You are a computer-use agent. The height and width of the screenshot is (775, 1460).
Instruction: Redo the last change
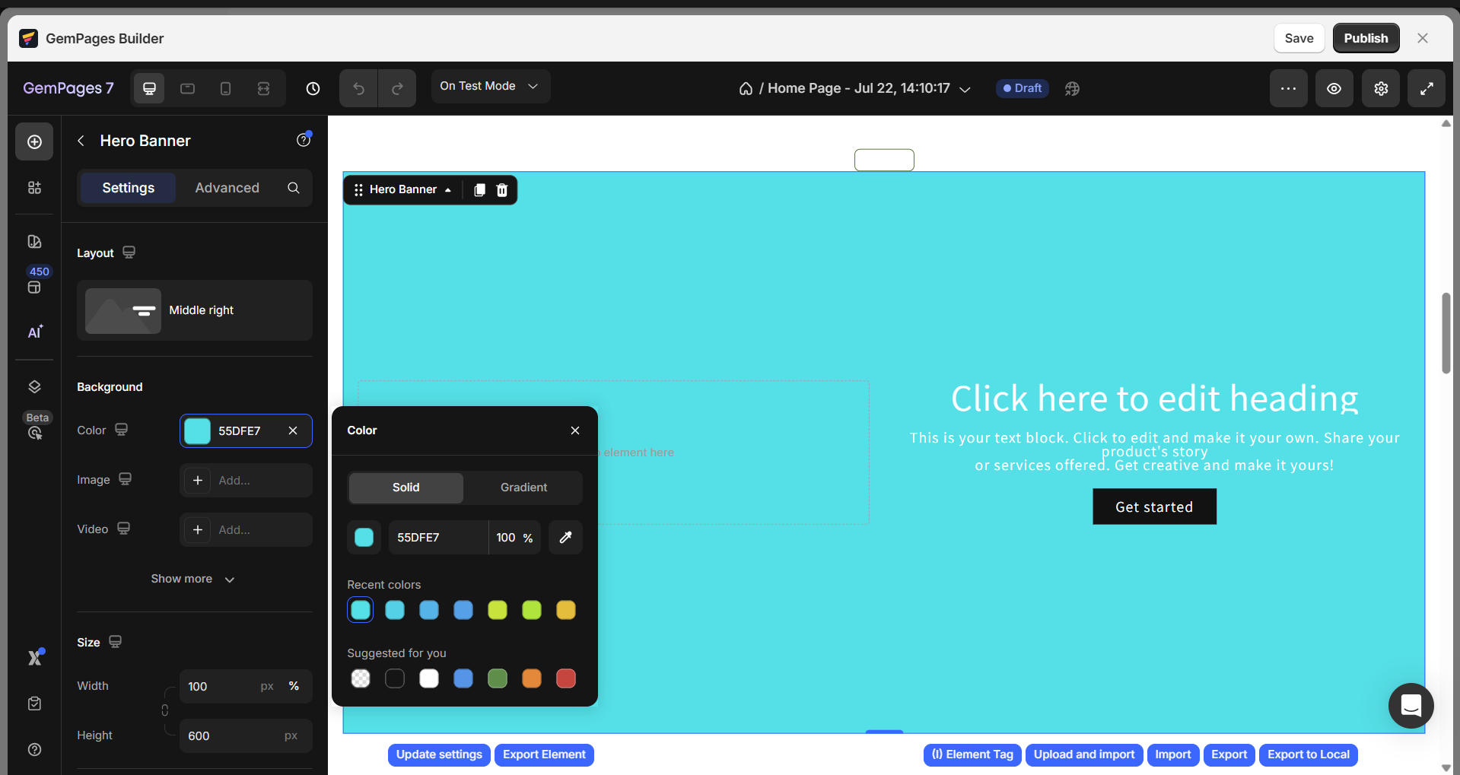pyautogui.click(x=397, y=88)
